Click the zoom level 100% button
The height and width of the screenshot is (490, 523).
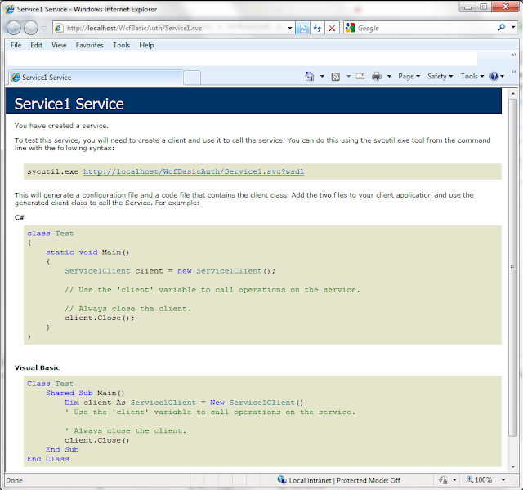point(480,479)
